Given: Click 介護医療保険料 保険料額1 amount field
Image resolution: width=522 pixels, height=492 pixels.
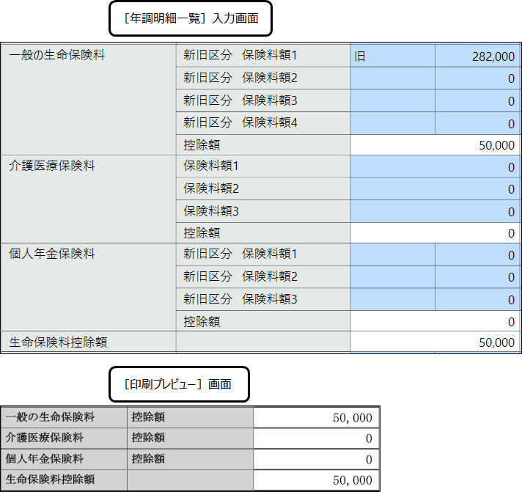Looking at the screenshot, I should pos(435,166).
